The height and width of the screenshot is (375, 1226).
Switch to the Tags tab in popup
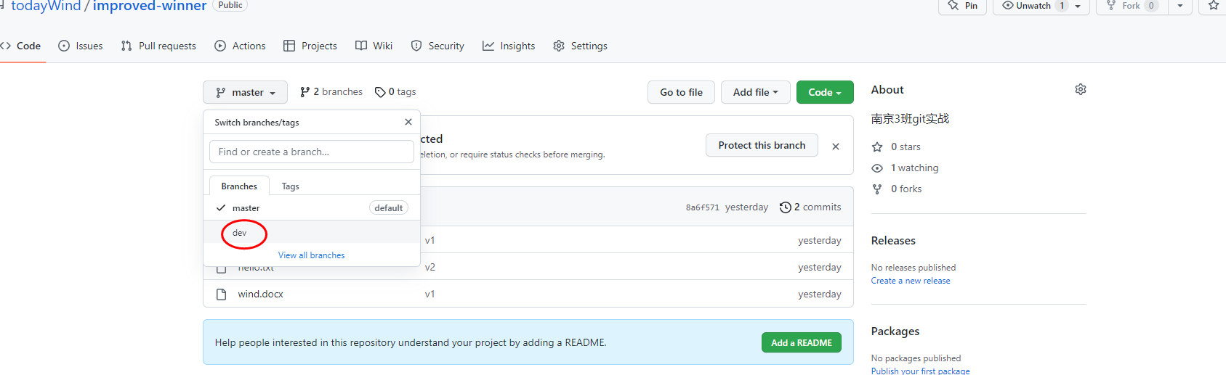click(291, 186)
